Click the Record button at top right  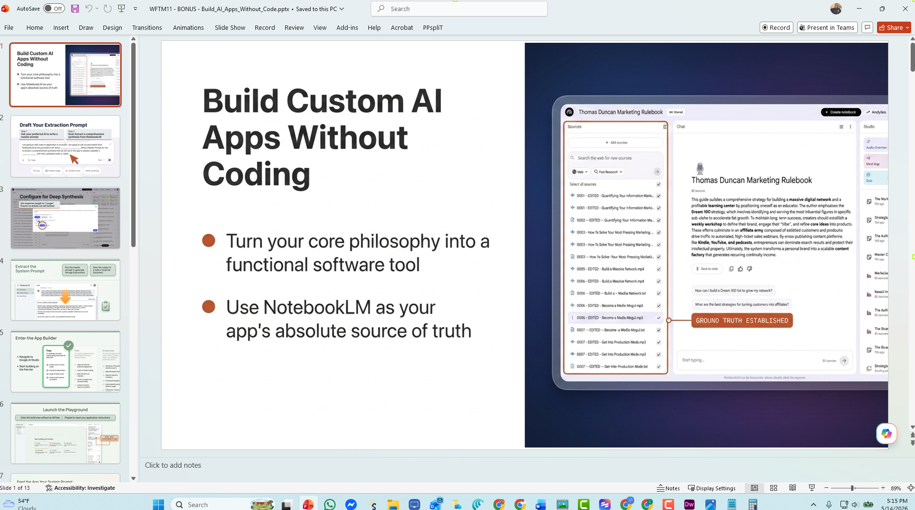(x=777, y=27)
